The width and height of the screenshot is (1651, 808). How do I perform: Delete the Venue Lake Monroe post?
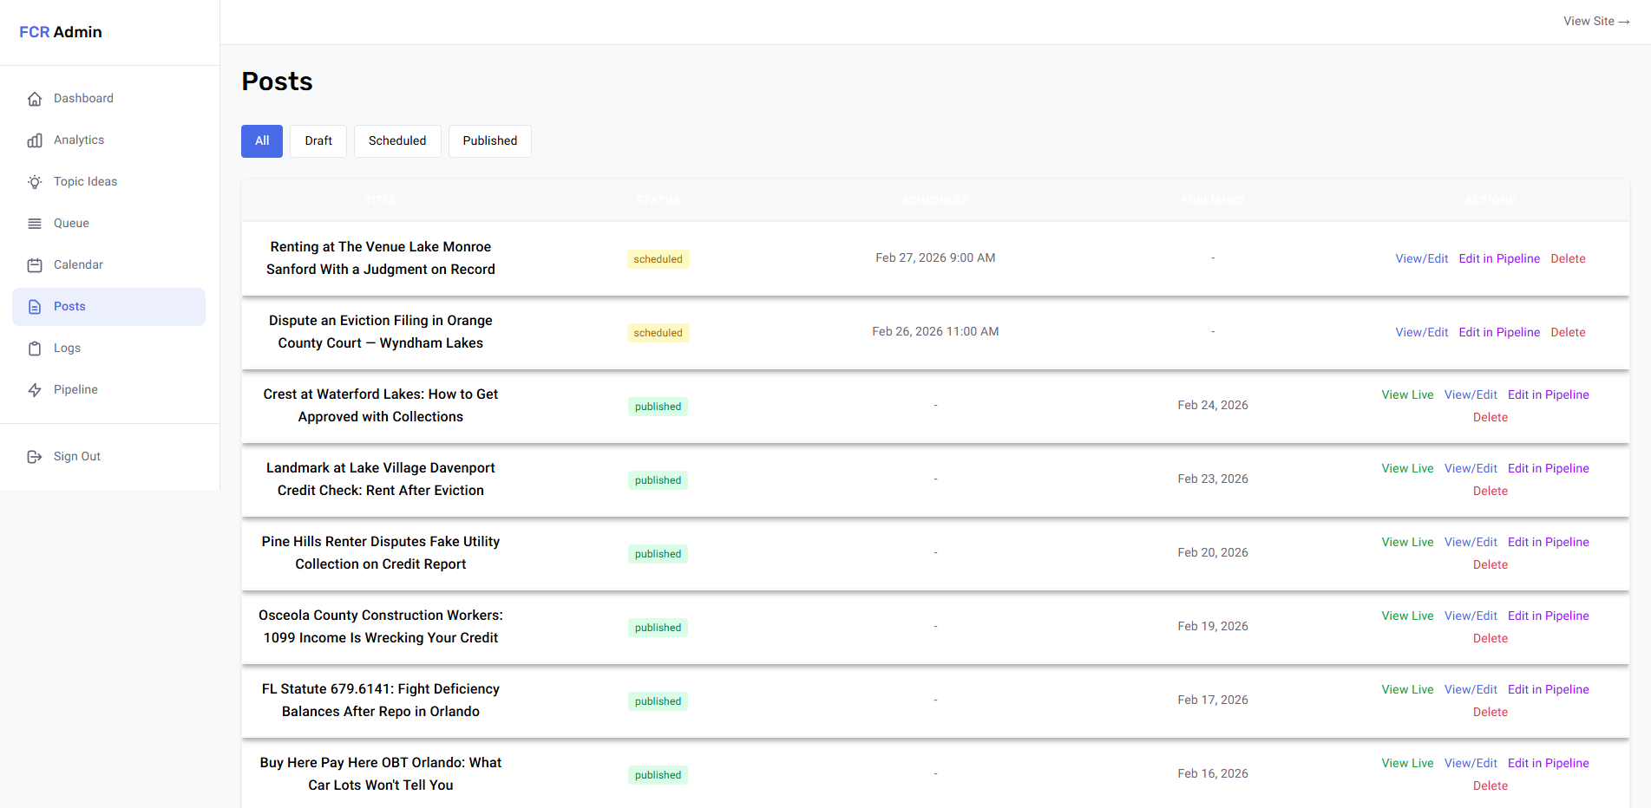(x=1568, y=258)
